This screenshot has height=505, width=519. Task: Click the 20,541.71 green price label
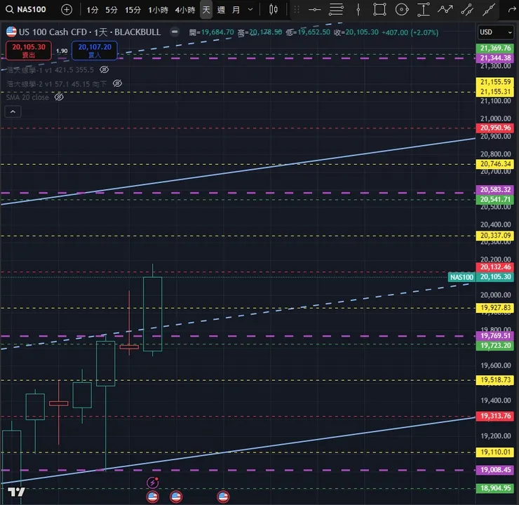495,199
